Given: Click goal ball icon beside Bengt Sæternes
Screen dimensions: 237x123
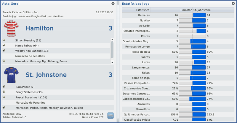Looking at the screenshot, I should (x=4, y=92).
